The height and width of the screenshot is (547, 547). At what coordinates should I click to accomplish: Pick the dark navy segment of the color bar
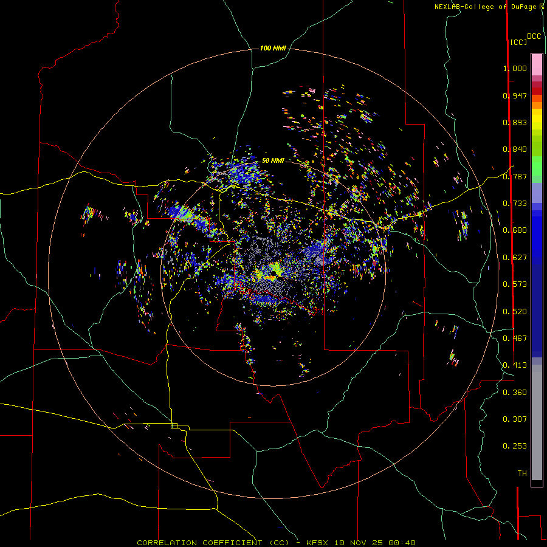coord(537,307)
